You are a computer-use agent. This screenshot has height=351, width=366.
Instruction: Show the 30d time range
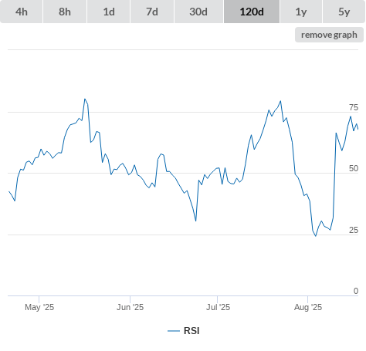click(198, 12)
